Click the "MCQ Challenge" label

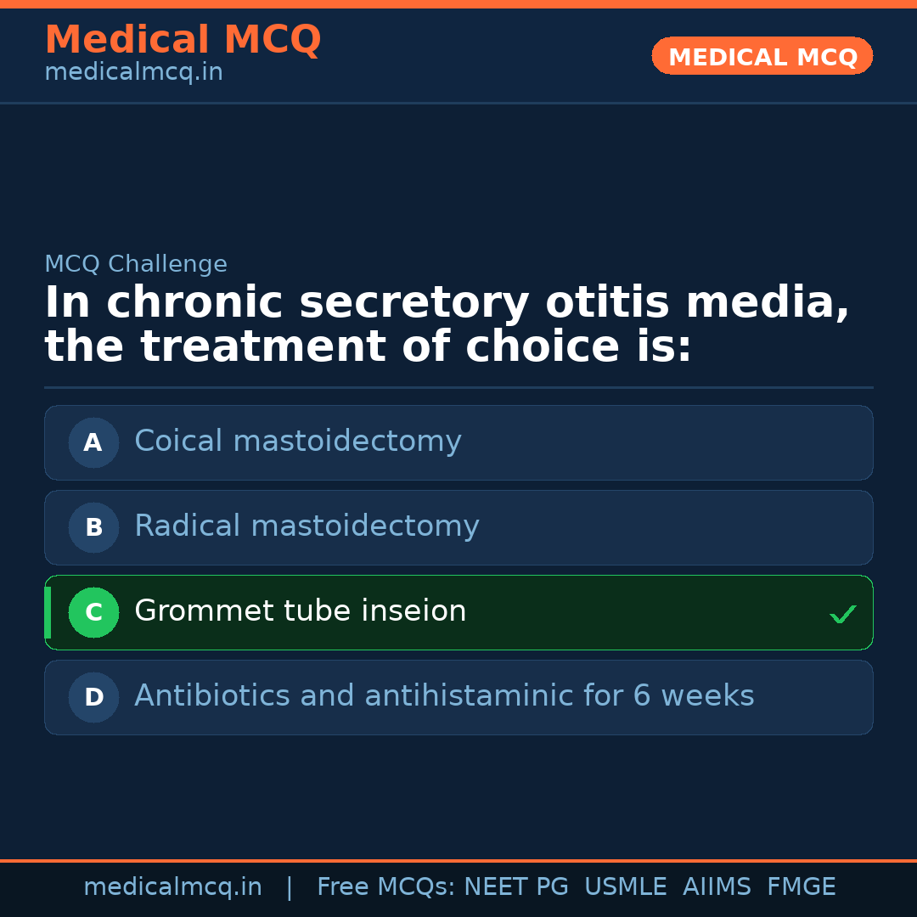136,264
